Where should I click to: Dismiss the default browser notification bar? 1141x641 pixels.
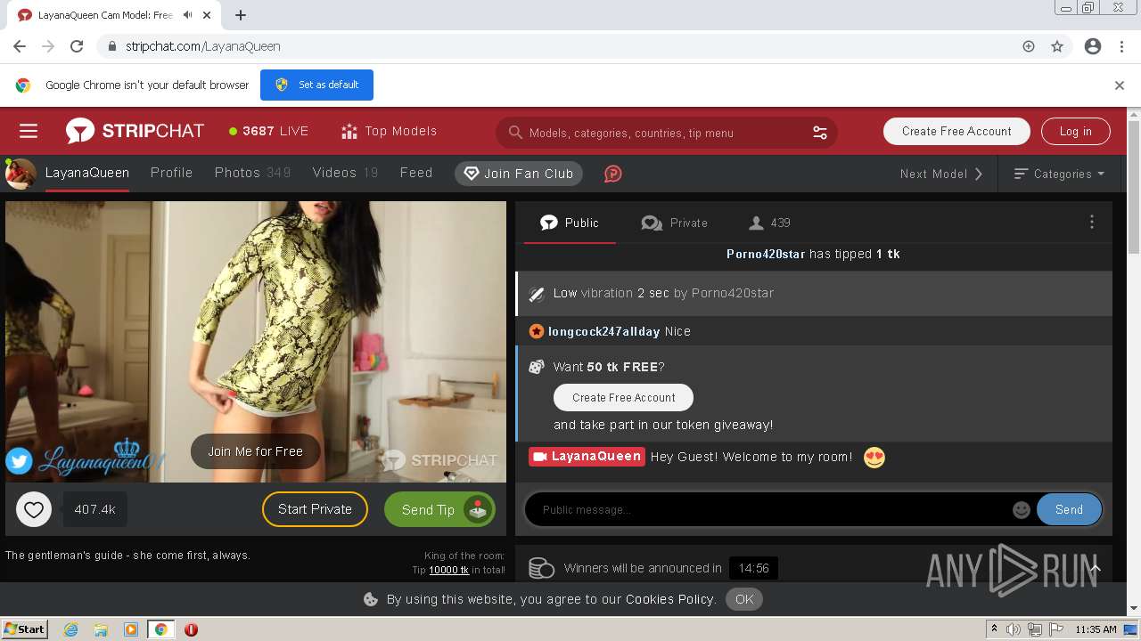[1120, 85]
